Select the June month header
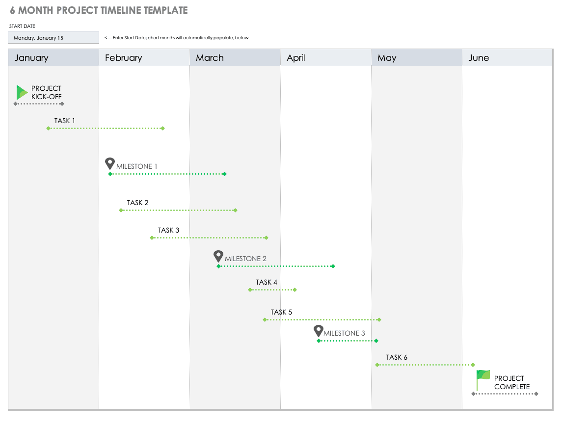 [x=479, y=57]
